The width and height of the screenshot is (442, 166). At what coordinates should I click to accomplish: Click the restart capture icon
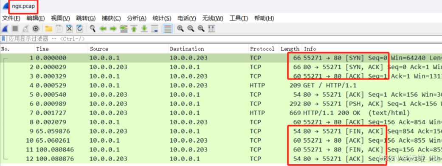(x=25, y=28)
